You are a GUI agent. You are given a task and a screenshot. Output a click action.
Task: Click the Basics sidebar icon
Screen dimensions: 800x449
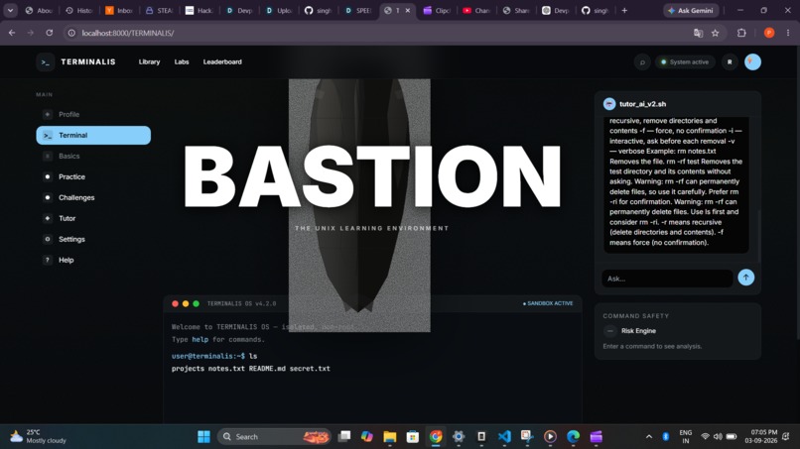pos(48,156)
